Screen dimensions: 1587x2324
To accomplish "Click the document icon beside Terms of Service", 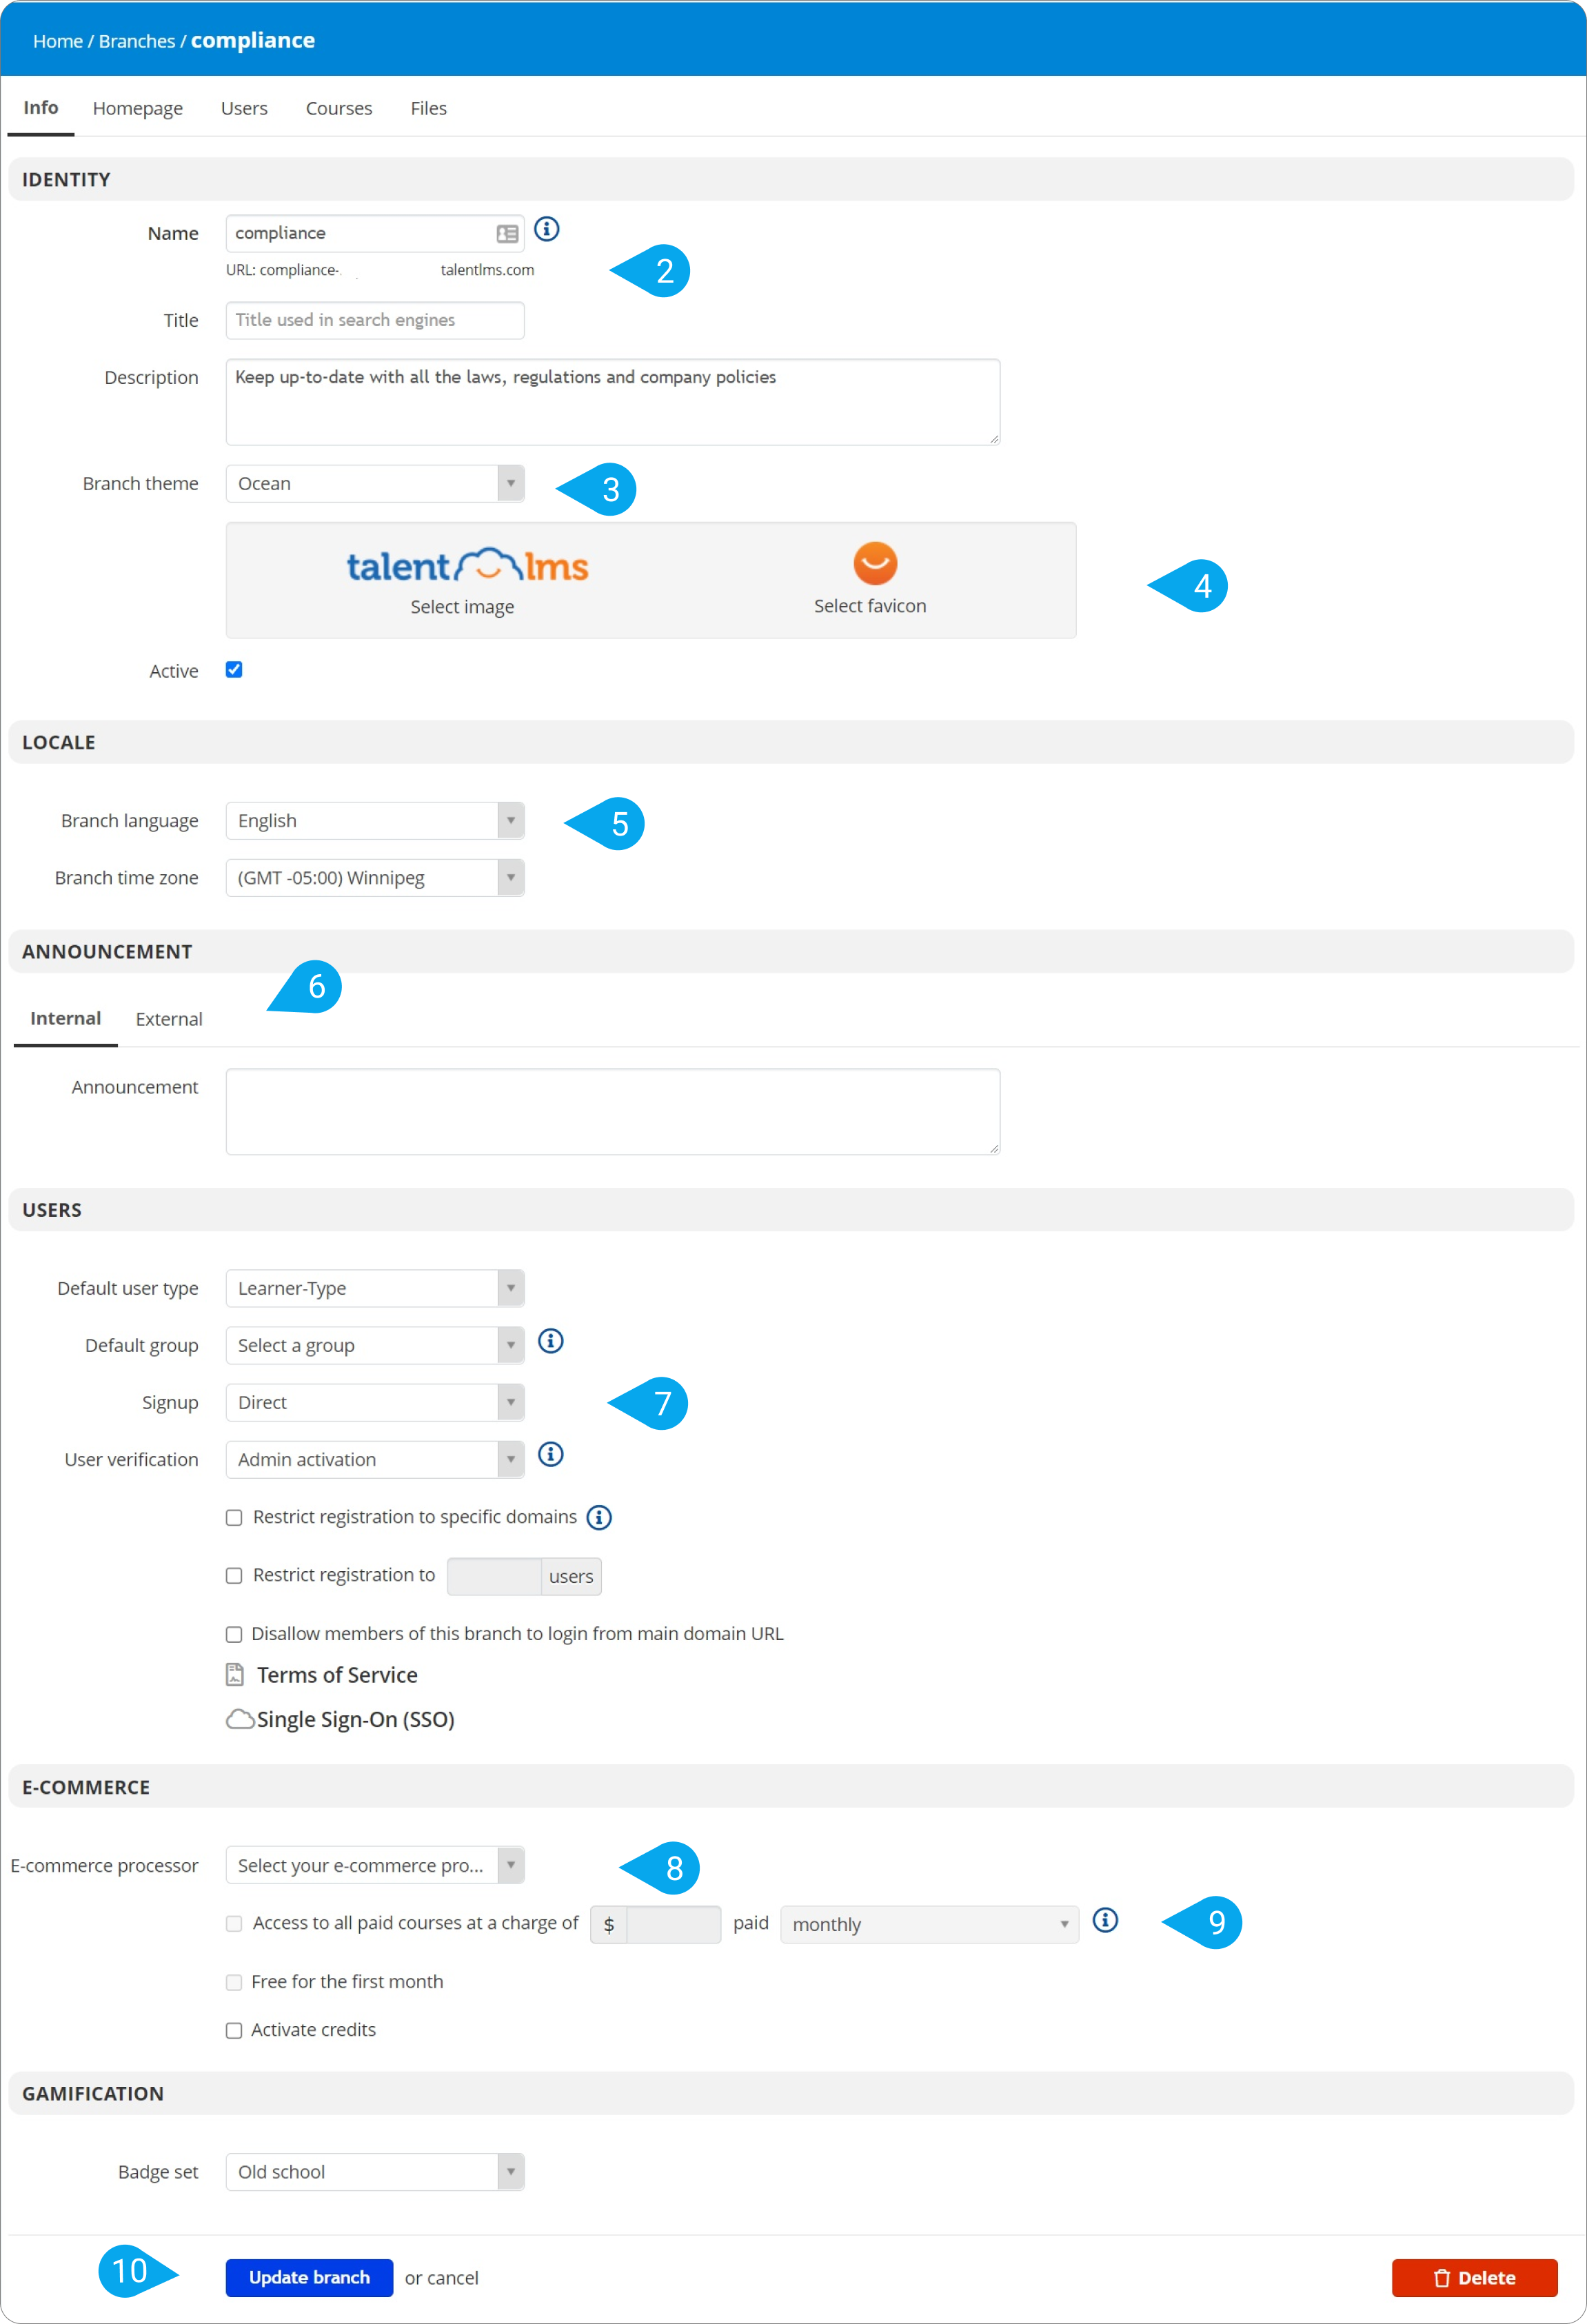I will [x=235, y=1674].
